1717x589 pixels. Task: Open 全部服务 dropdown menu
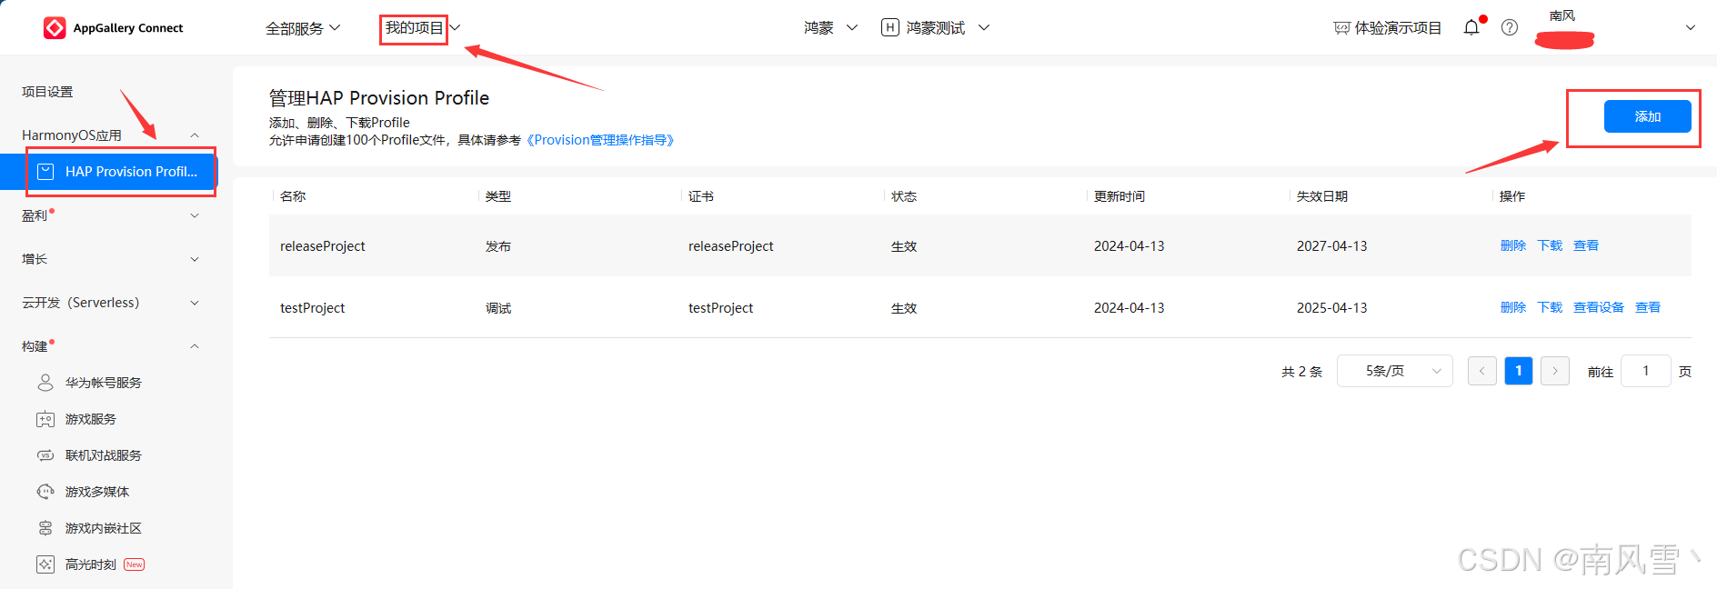point(303,28)
